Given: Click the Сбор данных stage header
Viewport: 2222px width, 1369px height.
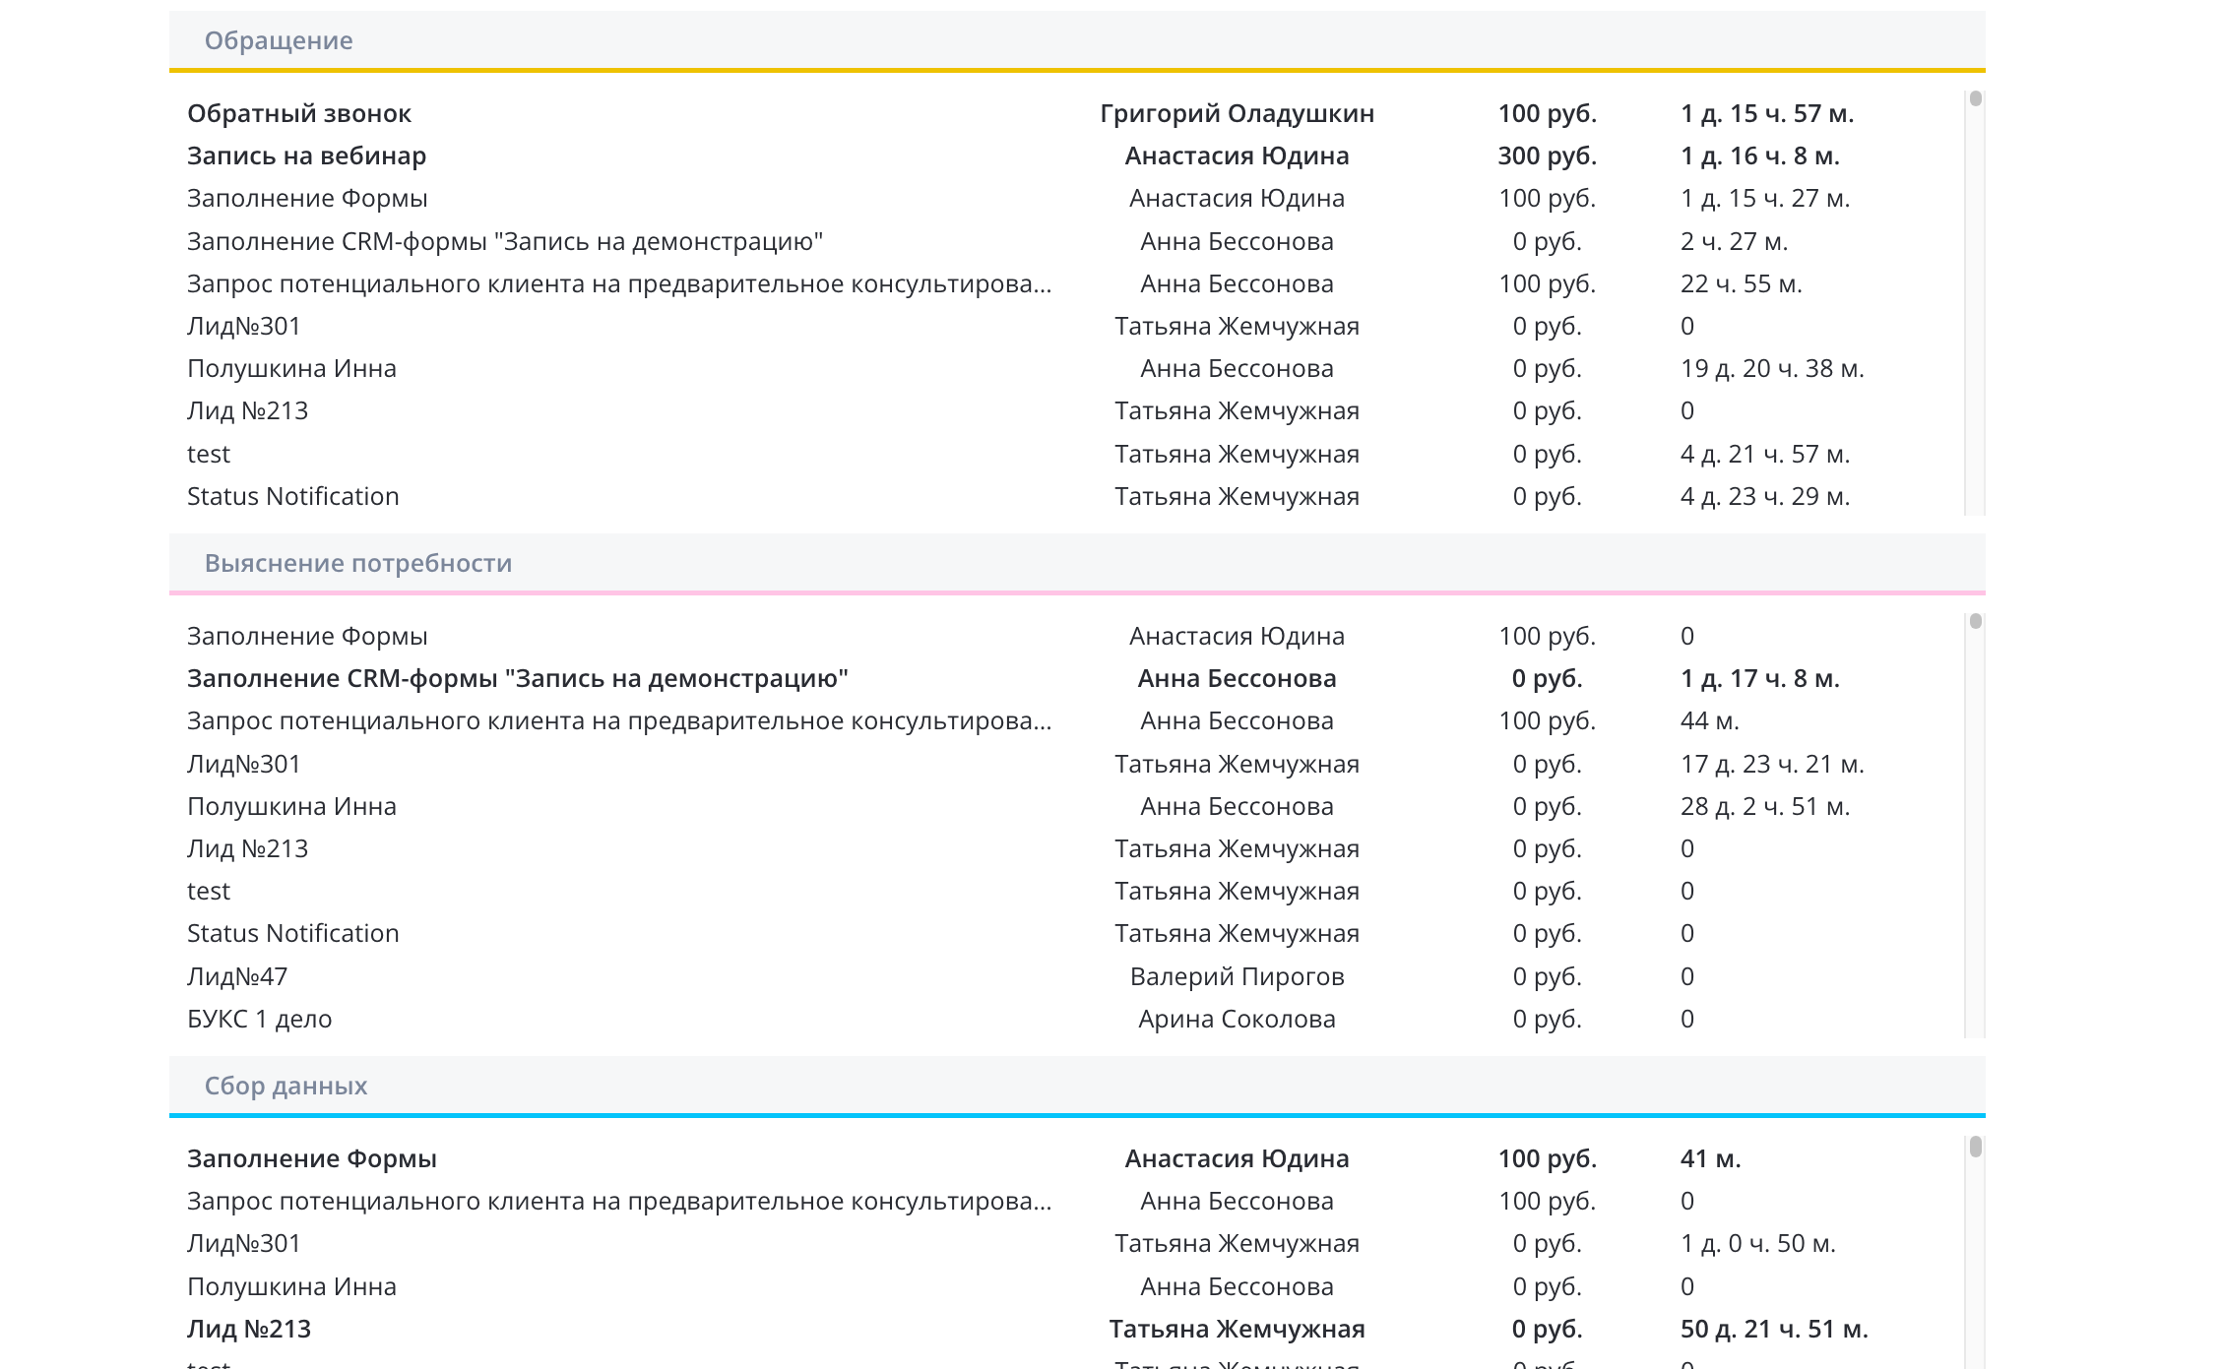Looking at the screenshot, I should [286, 1086].
